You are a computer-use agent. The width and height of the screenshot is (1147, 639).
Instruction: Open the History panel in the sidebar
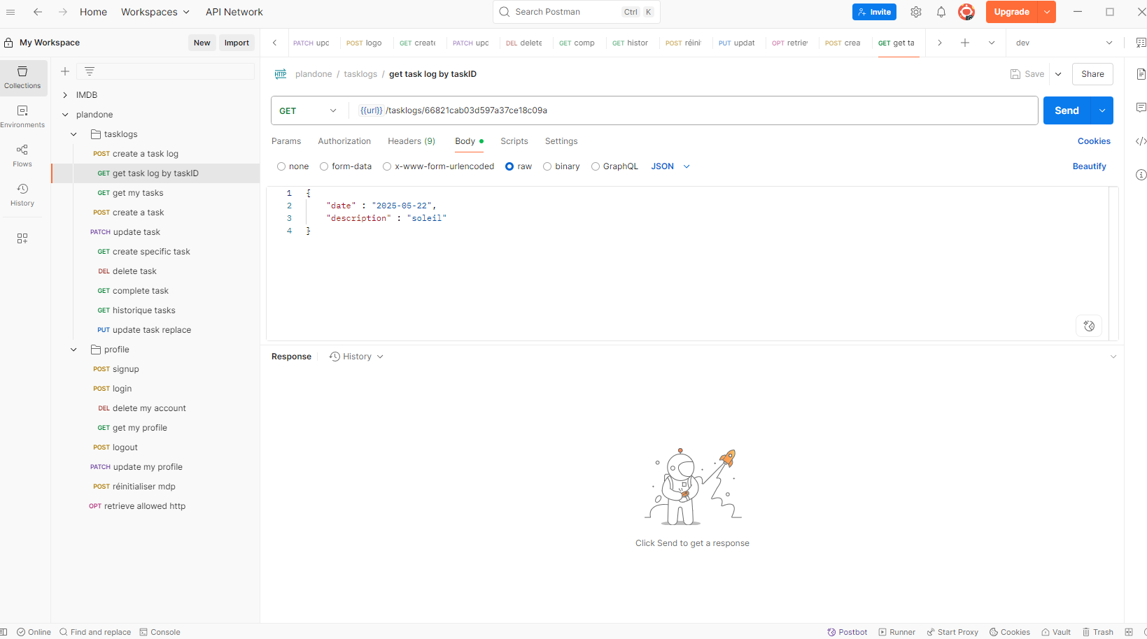point(22,194)
